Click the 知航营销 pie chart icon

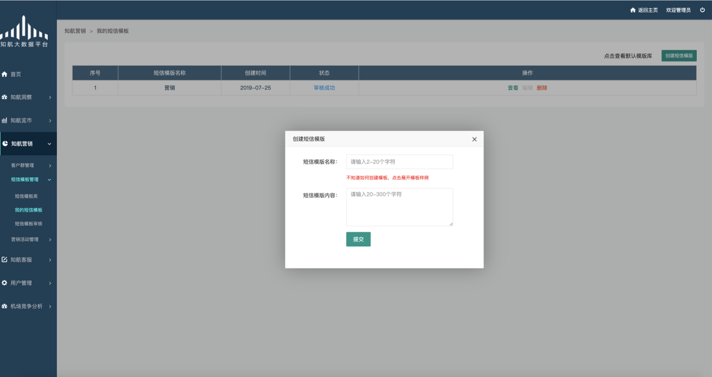pos(6,144)
